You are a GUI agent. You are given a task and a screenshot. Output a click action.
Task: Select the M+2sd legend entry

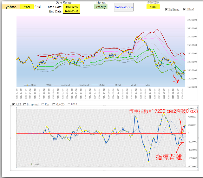click(98, 85)
